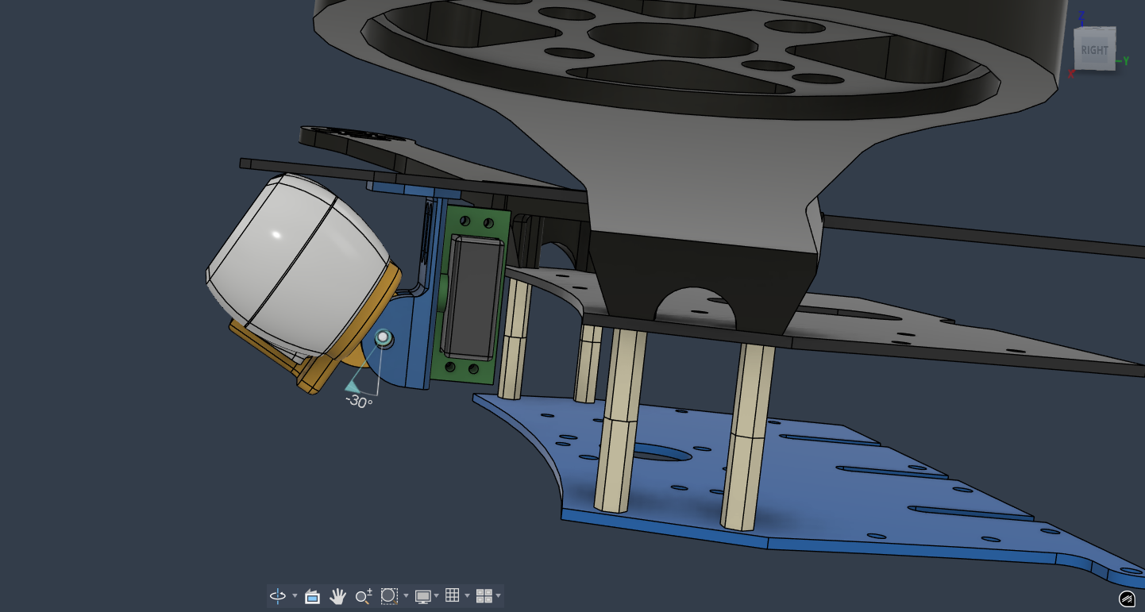1145x612 pixels.
Task: Expand the Viewports dropdown arrow
Action: click(498, 596)
